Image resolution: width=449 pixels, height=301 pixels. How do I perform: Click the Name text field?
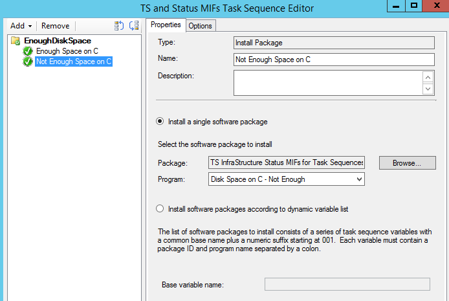tap(333, 60)
